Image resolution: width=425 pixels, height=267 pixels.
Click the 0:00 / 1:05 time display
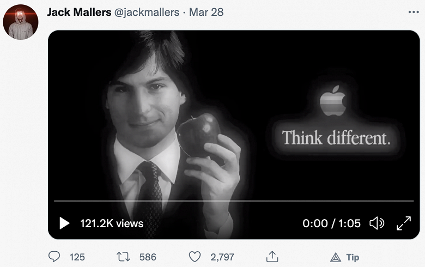point(332,223)
